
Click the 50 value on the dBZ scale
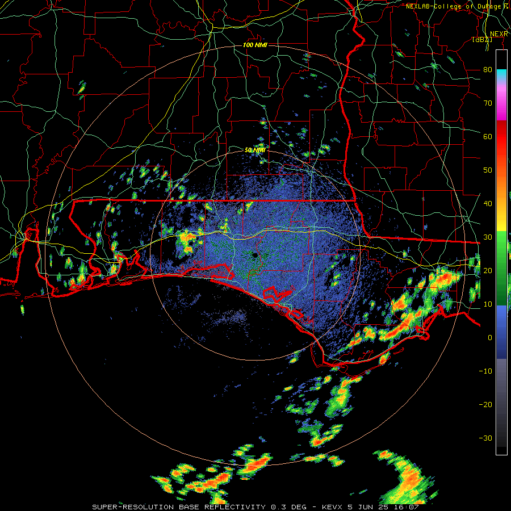tap(488, 170)
